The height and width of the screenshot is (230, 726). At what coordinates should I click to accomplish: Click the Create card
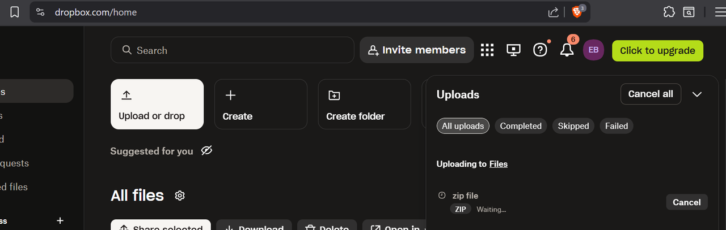261,104
